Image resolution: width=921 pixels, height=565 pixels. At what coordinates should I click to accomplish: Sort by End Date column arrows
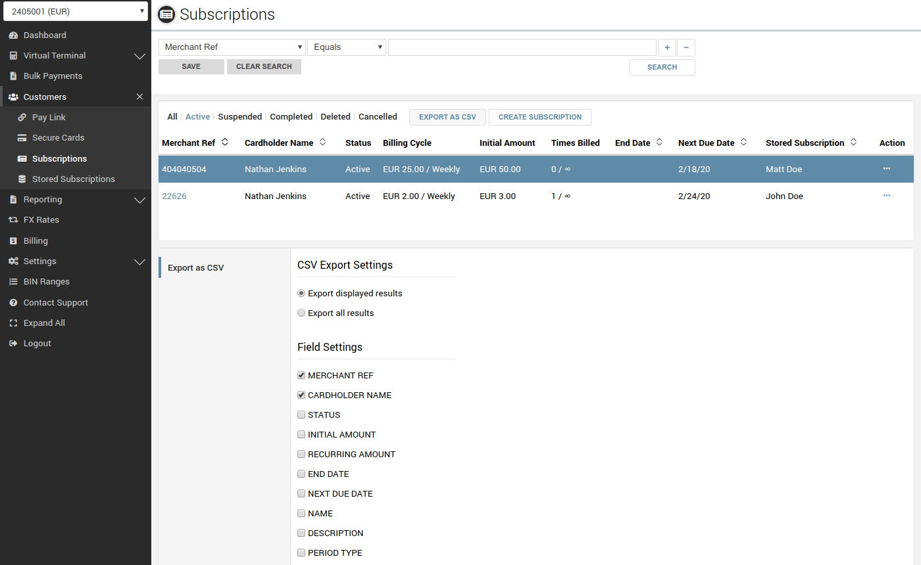[659, 142]
